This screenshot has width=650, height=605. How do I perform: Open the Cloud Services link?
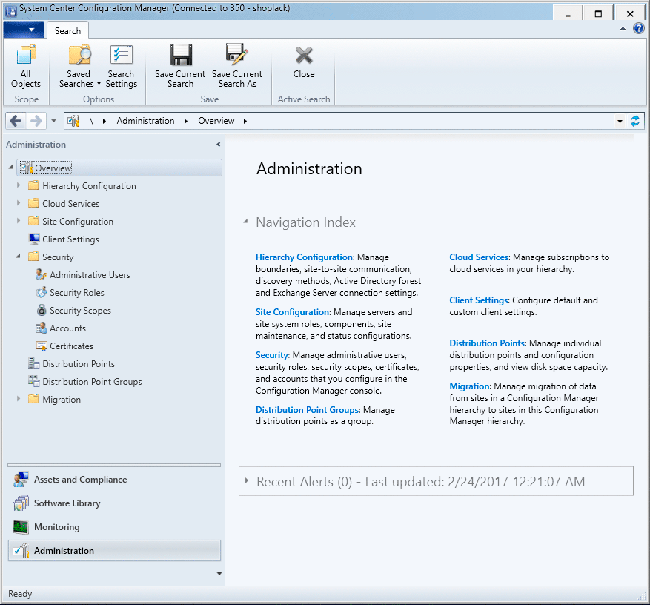(478, 257)
